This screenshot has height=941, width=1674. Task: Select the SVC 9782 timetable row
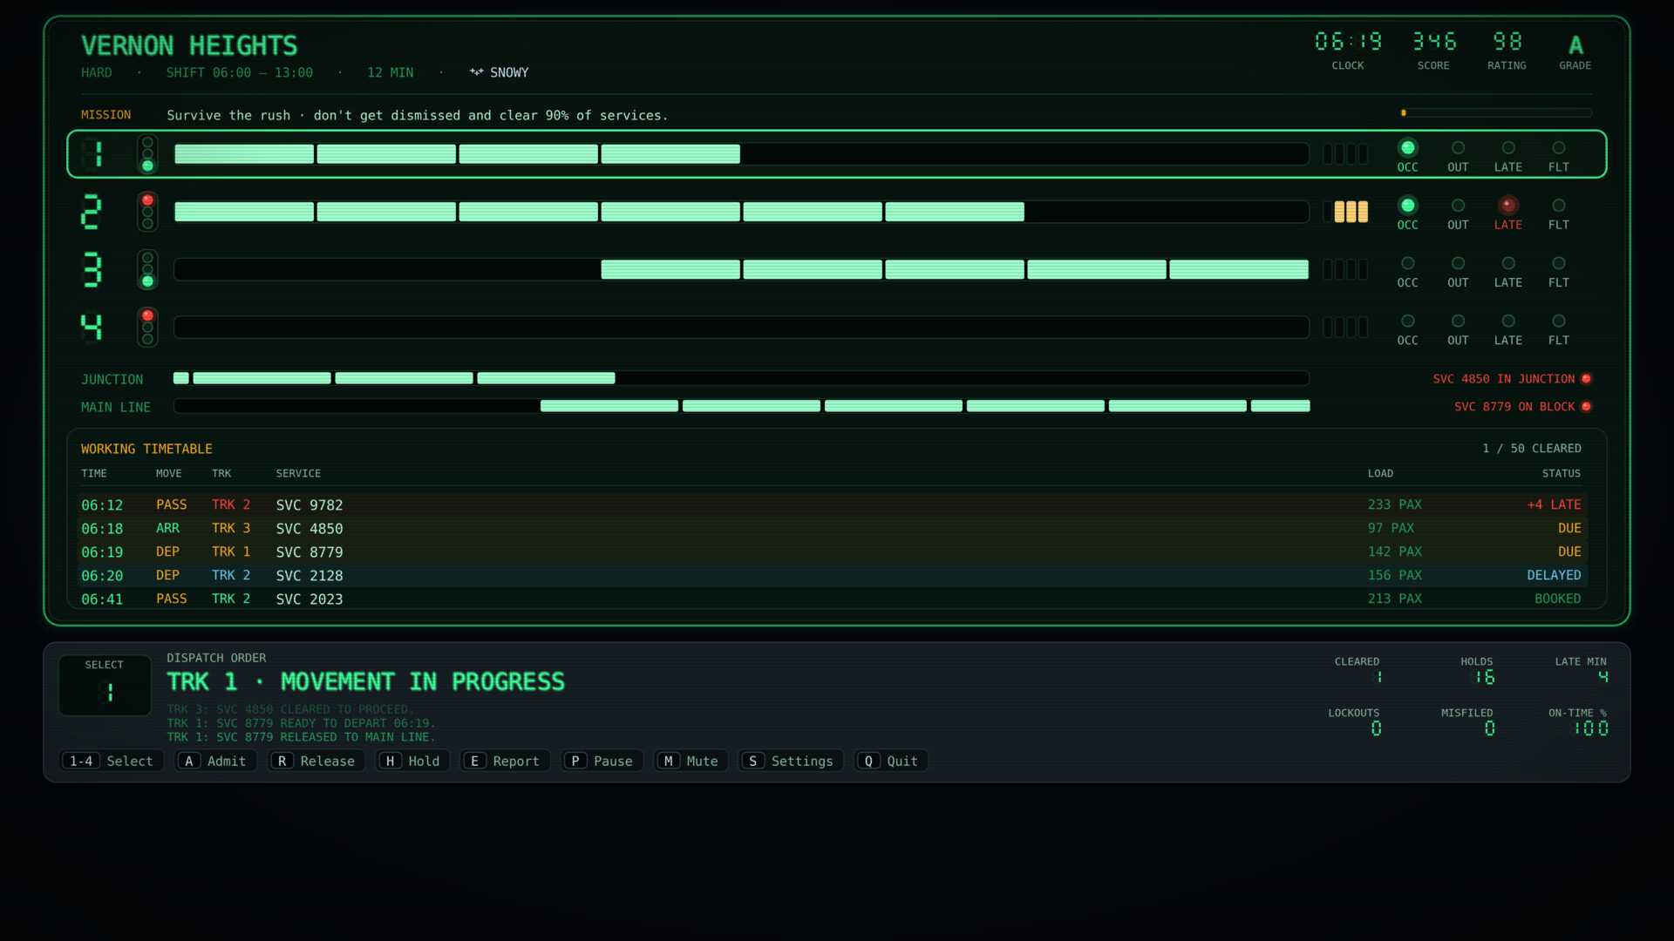(834, 505)
